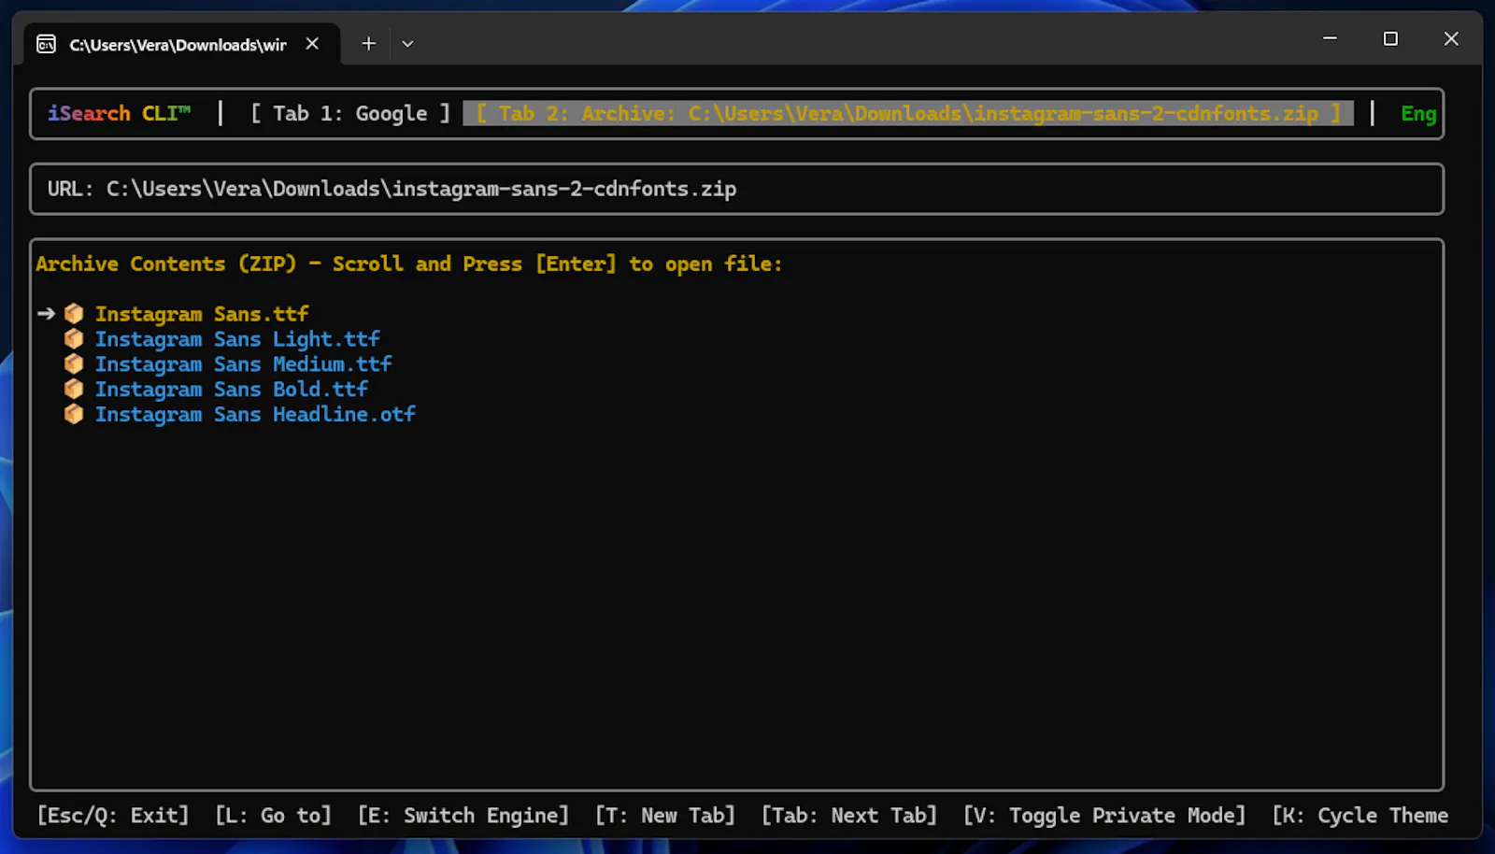Viewport: 1495px width, 854px height.
Task: Click the green Eng language indicator
Action: point(1418,114)
